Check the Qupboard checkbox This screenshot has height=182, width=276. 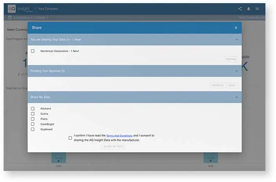click(32, 130)
